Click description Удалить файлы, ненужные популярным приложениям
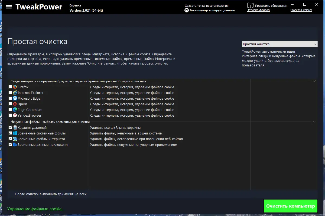The height and width of the screenshot is (216, 325). click(134, 145)
